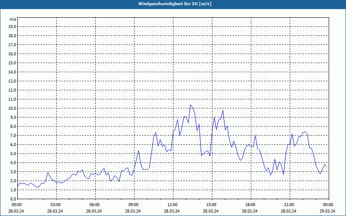The height and width of the screenshot is (216, 346).
Task: Click the '00:00' time label dated 29.03.24
Action: [x=329, y=205]
